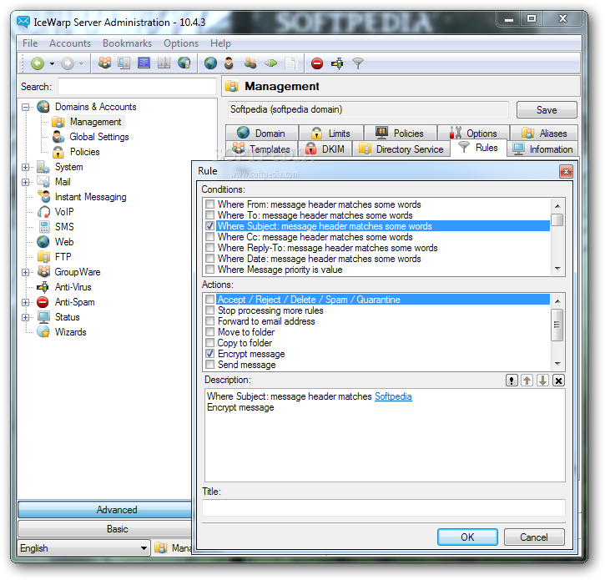Open Wizards in the navigation tree

pyautogui.click(x=71, y=332)
